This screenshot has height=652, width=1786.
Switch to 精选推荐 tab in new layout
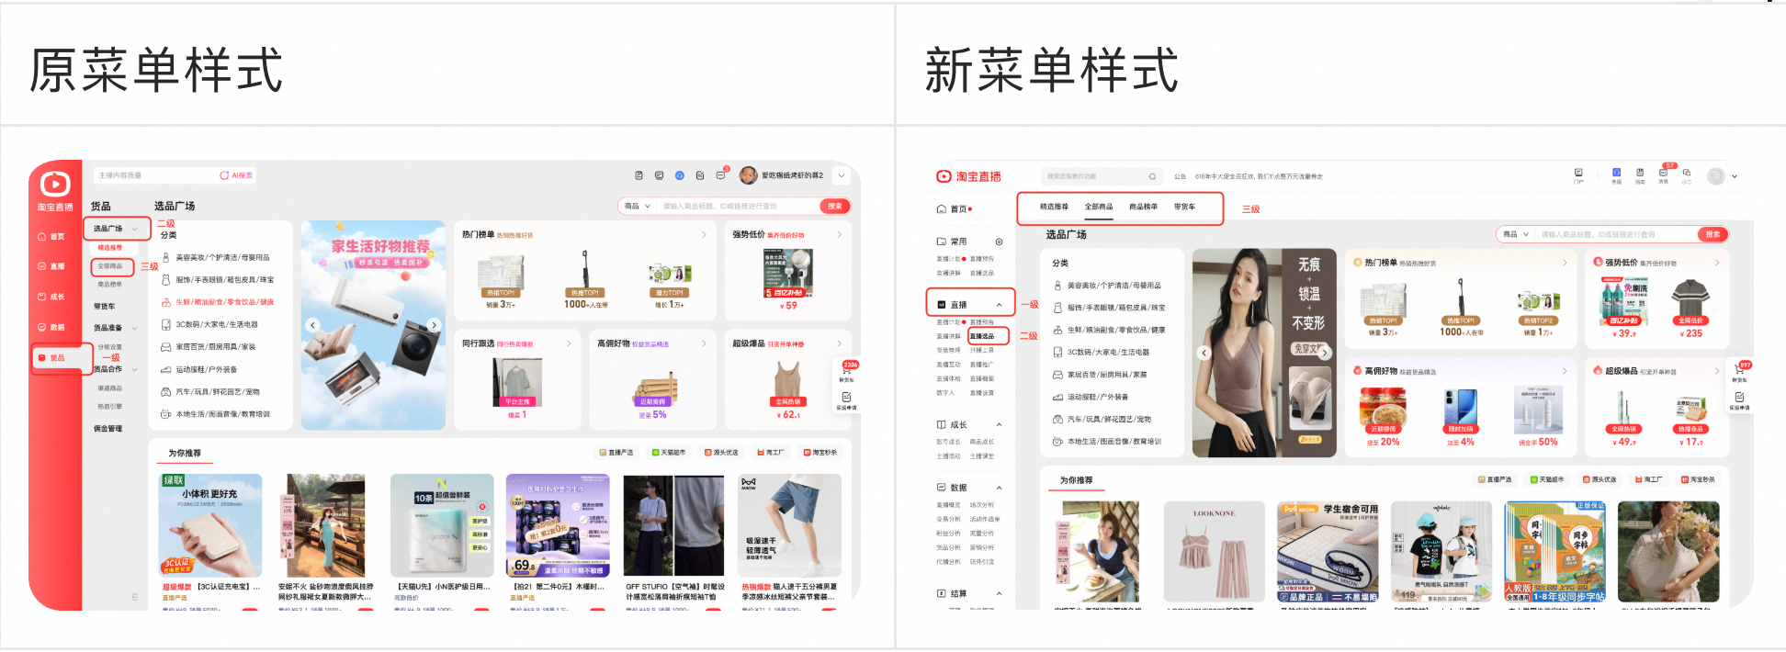click(1054, 208)
